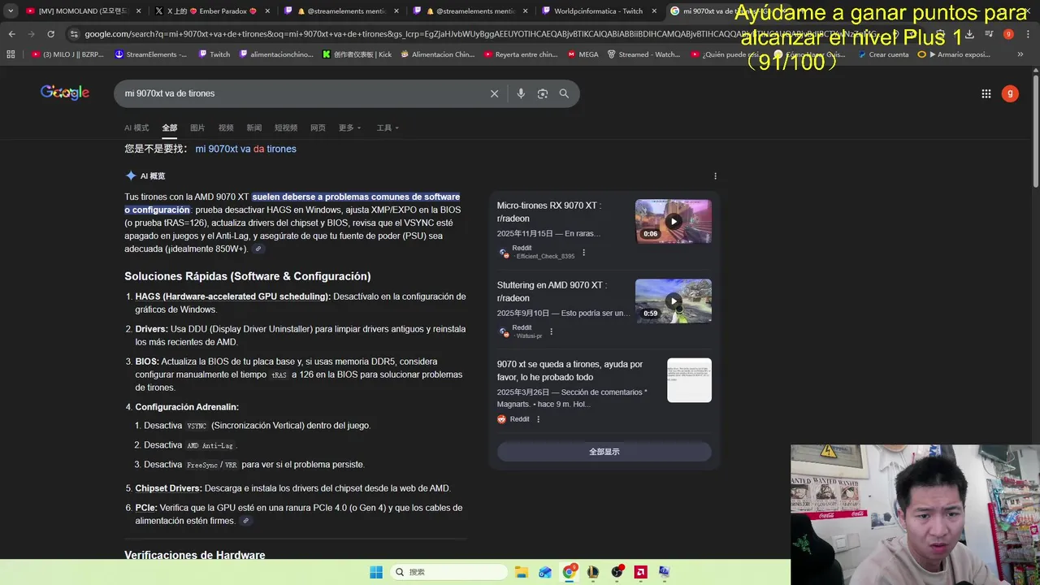Switch to the Ember Paradox X tab
Viewport: 1040px width, 585px height.
pyautogui.click(x=212, y=11)
